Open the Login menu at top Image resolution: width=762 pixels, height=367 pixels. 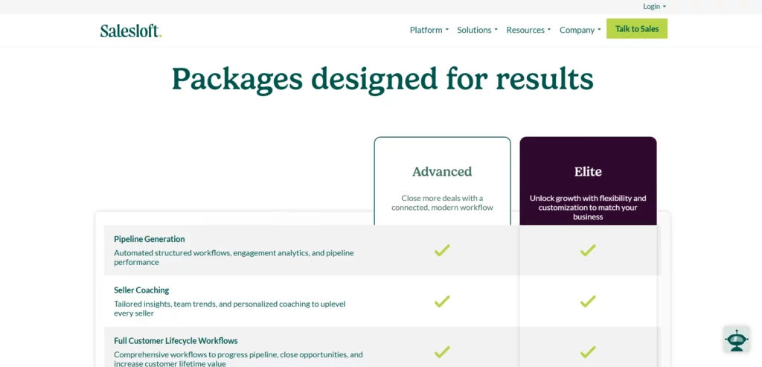pyautogui.click(x=654, y=6)
